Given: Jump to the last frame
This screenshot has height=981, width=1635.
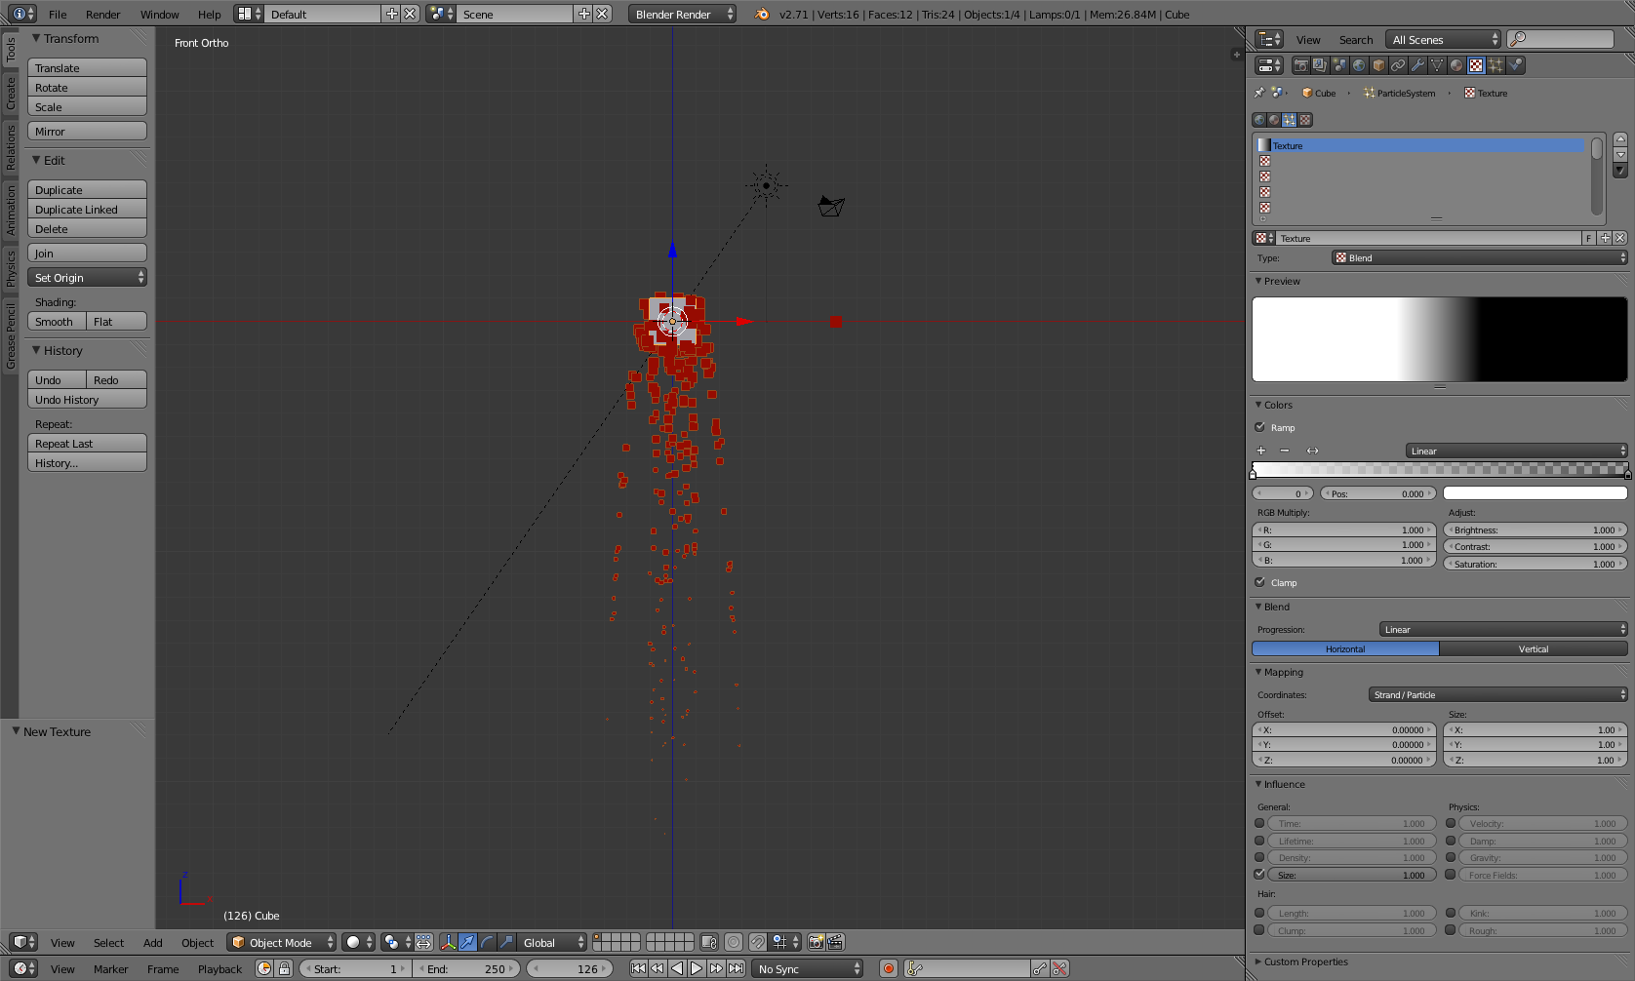Looking at the screenshot, I should pyautogui.click(x=737, y=968).
